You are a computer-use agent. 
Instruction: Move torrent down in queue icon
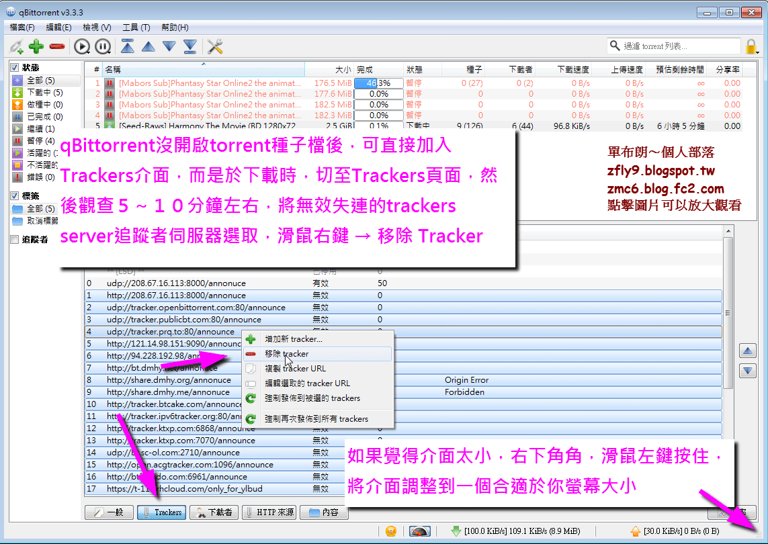(x=169, y=46)
